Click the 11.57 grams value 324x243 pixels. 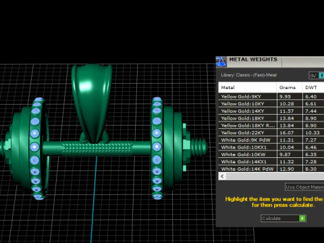click(x=287, y=111)
